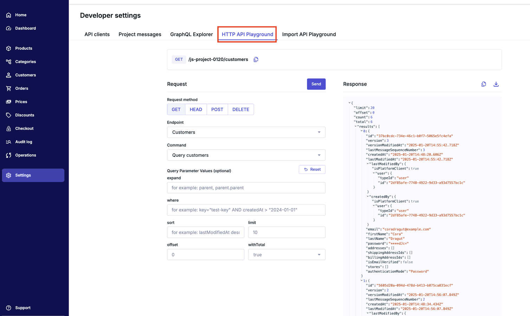
Task: Download the response output
Action: click(x=496, y=84)
